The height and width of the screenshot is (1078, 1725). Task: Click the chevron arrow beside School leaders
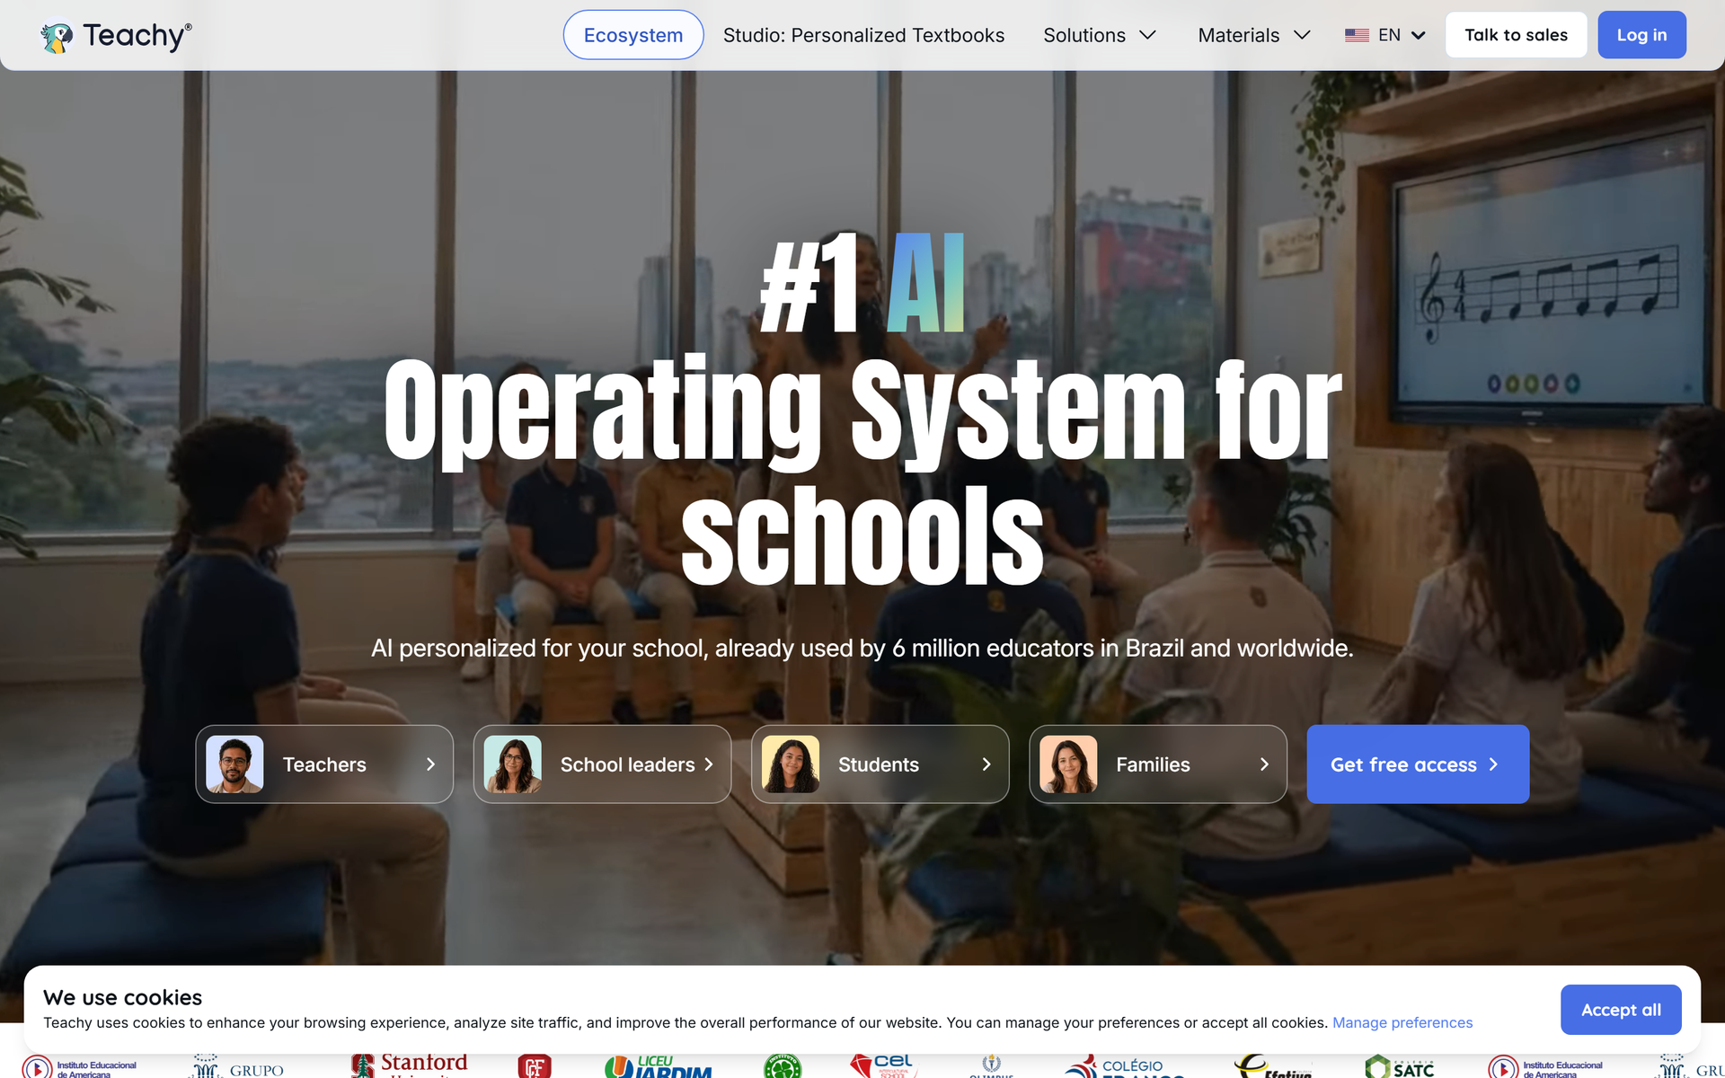pos(708,764)
